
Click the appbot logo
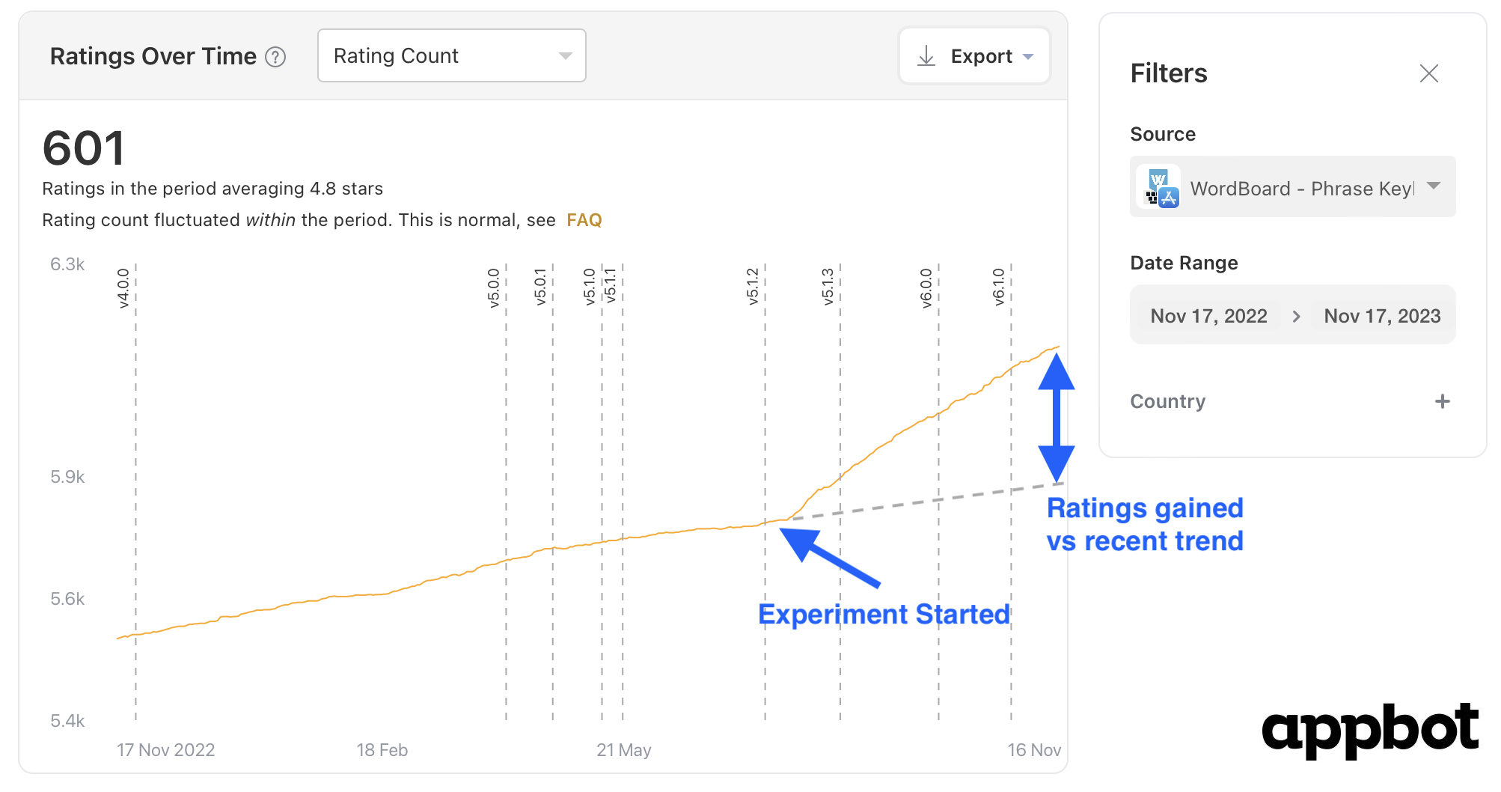click(x=1369, y=729)
